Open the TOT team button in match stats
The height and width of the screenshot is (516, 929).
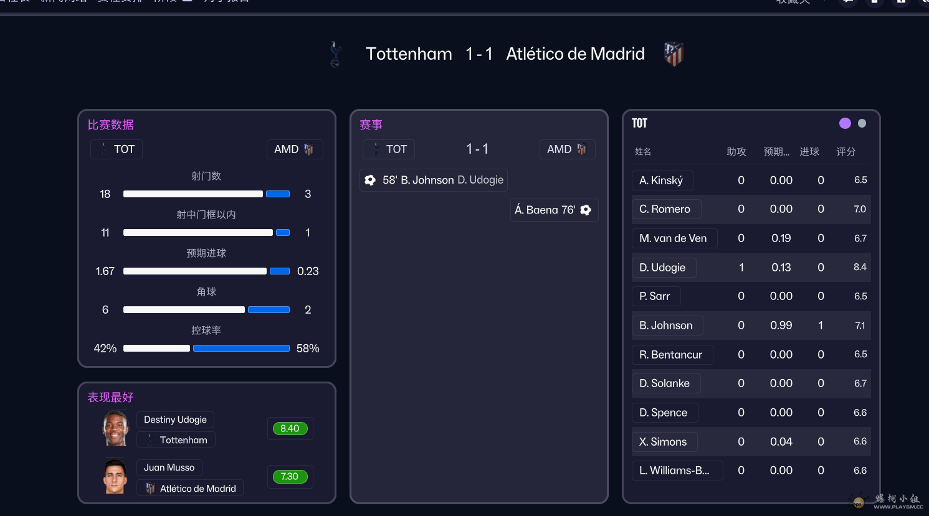coord(117,149)
